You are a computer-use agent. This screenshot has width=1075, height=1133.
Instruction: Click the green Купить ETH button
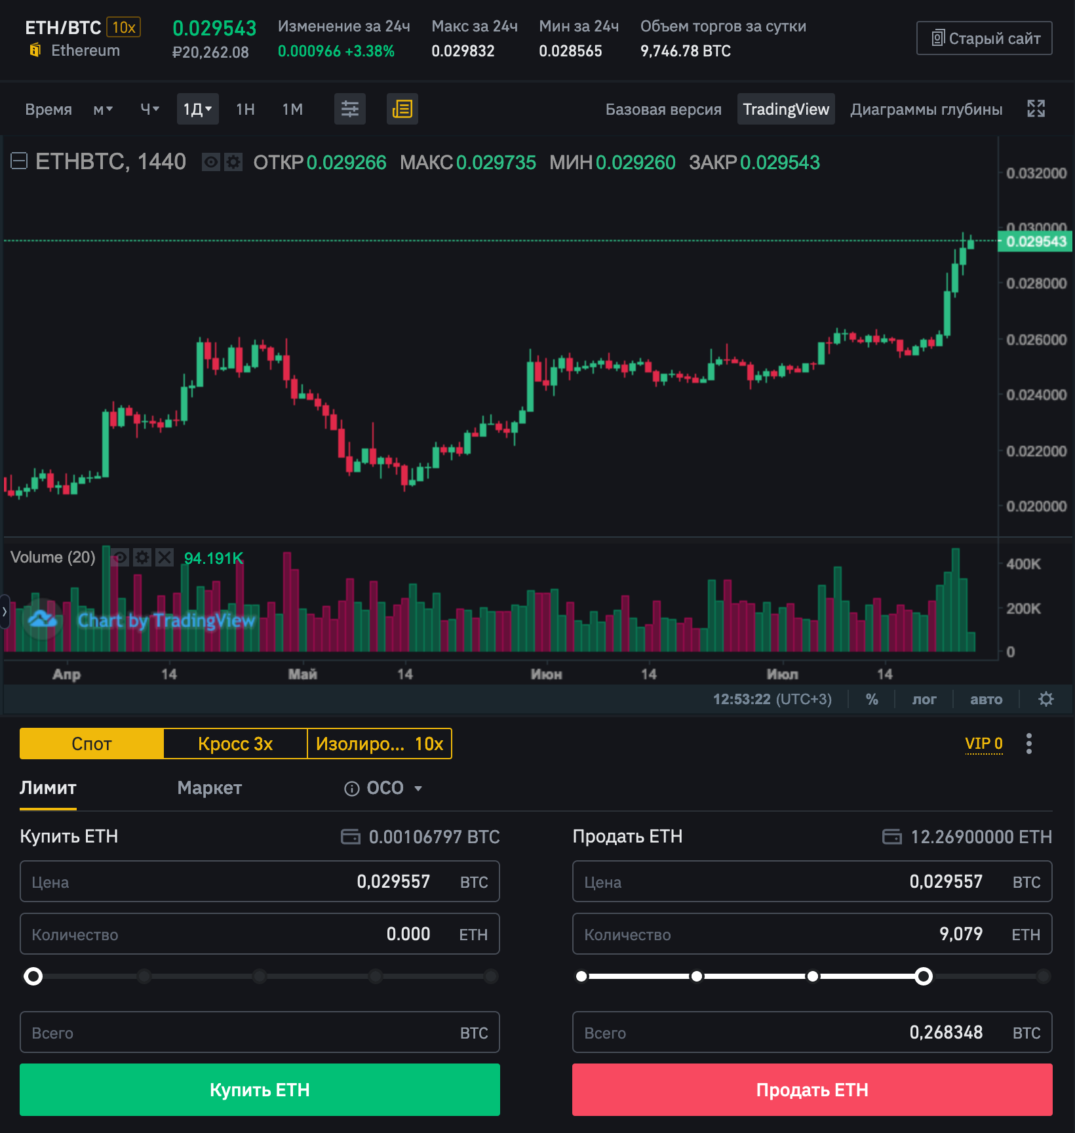coord(260,1090)
